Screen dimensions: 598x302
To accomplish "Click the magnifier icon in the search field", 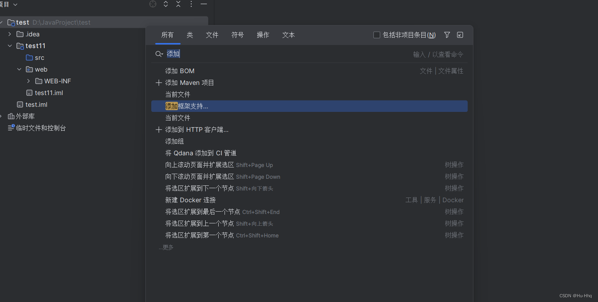I will tap(159, 54).
